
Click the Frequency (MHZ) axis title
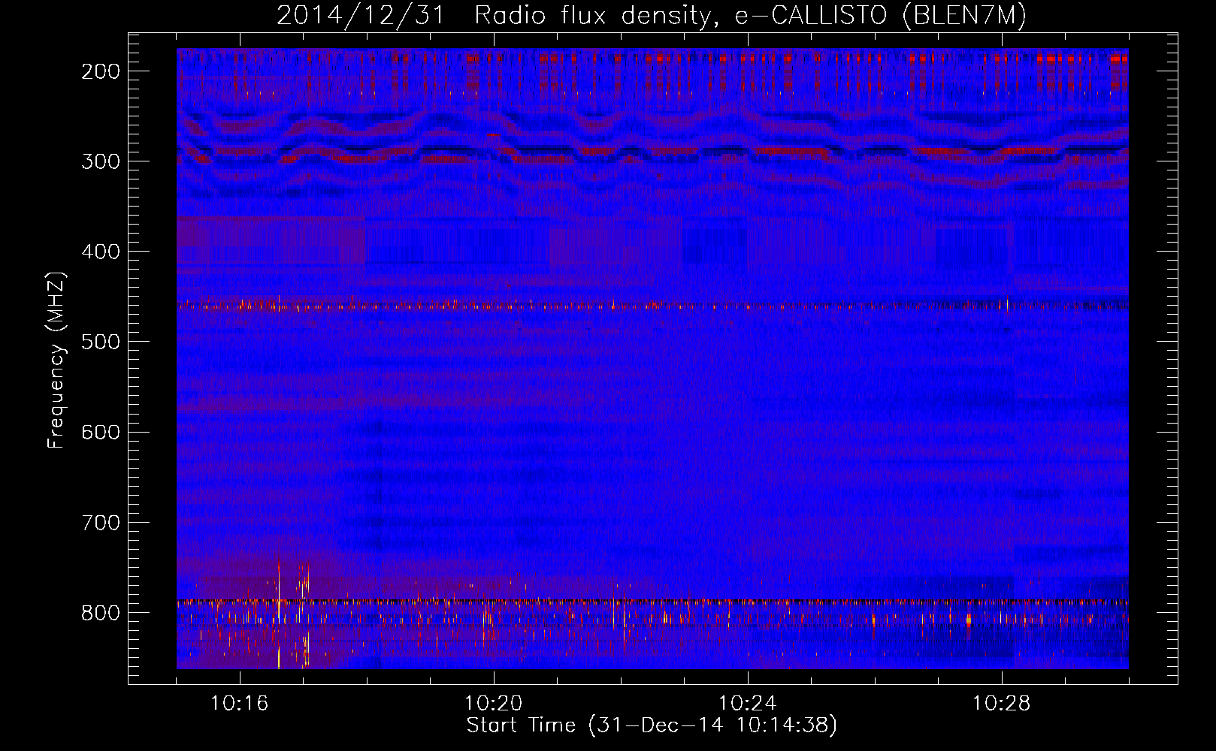click(x=57, y=360)
